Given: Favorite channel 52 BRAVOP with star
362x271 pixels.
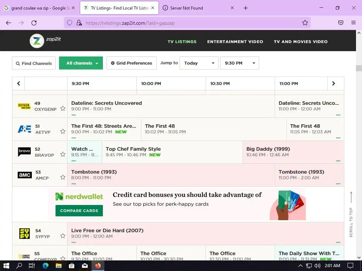Looking at the screenshot, I should pyautogui.click(x=63, y=154).
